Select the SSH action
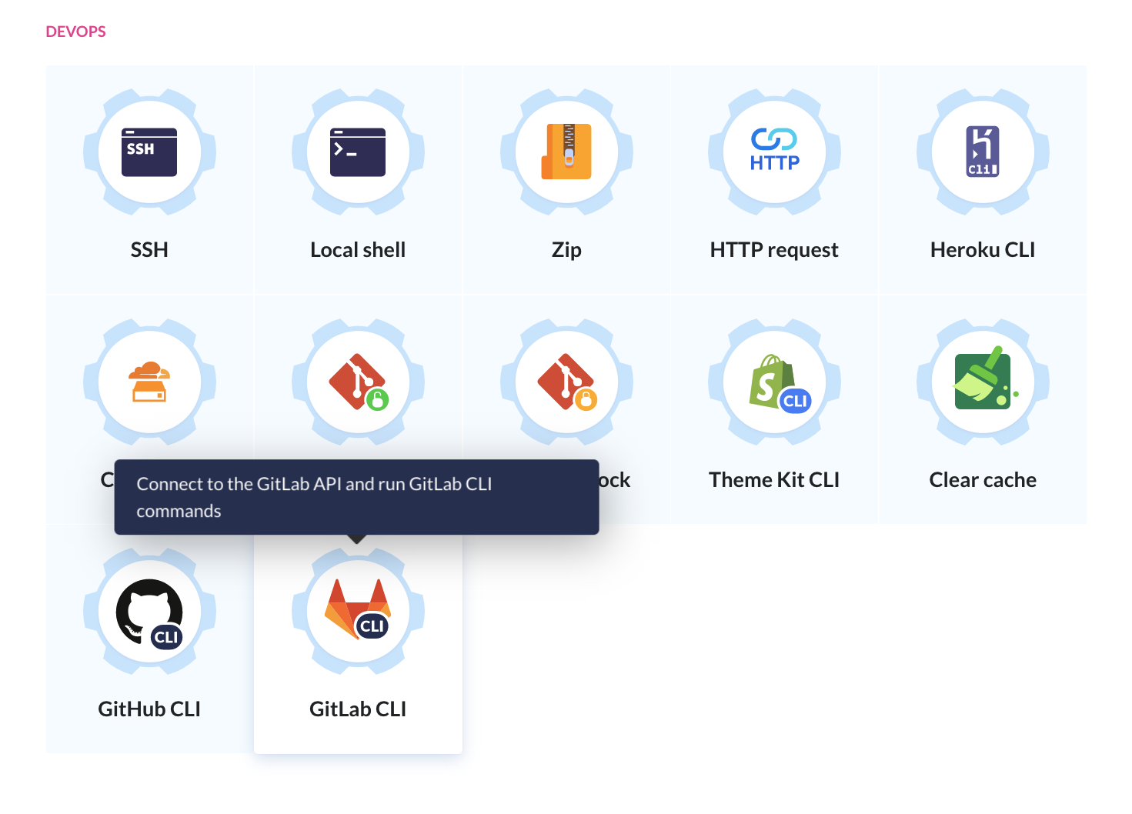Image resolution: width=1132 pixels, height=814 pixels. tap(149, 152)
